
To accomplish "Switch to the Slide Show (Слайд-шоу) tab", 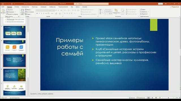I will [x=52, y=7].
